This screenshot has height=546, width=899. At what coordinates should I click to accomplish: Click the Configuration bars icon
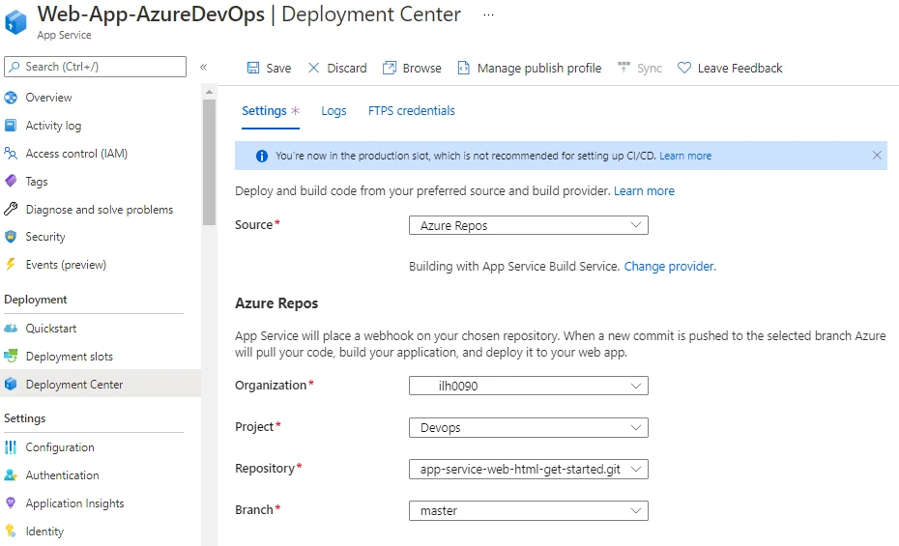coord(11,446)
